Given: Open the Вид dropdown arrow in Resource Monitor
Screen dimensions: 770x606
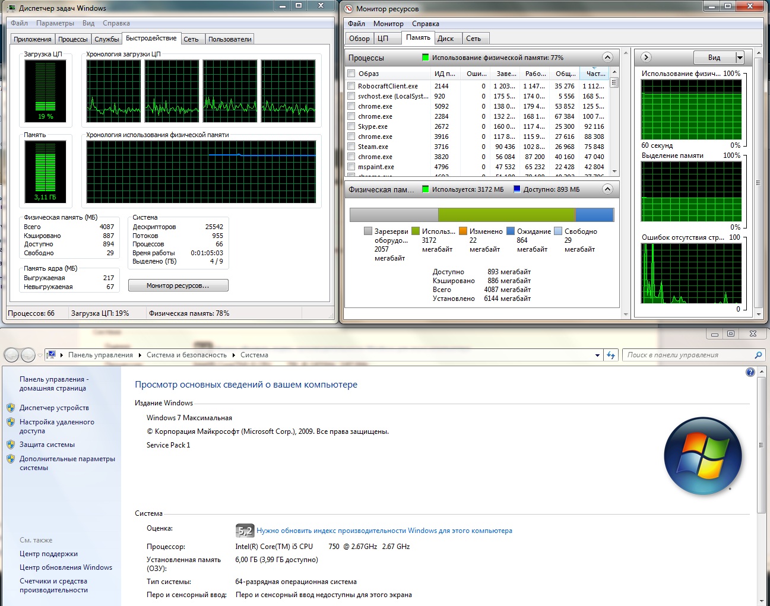Looking at the screenshot, I should [740, 58].
